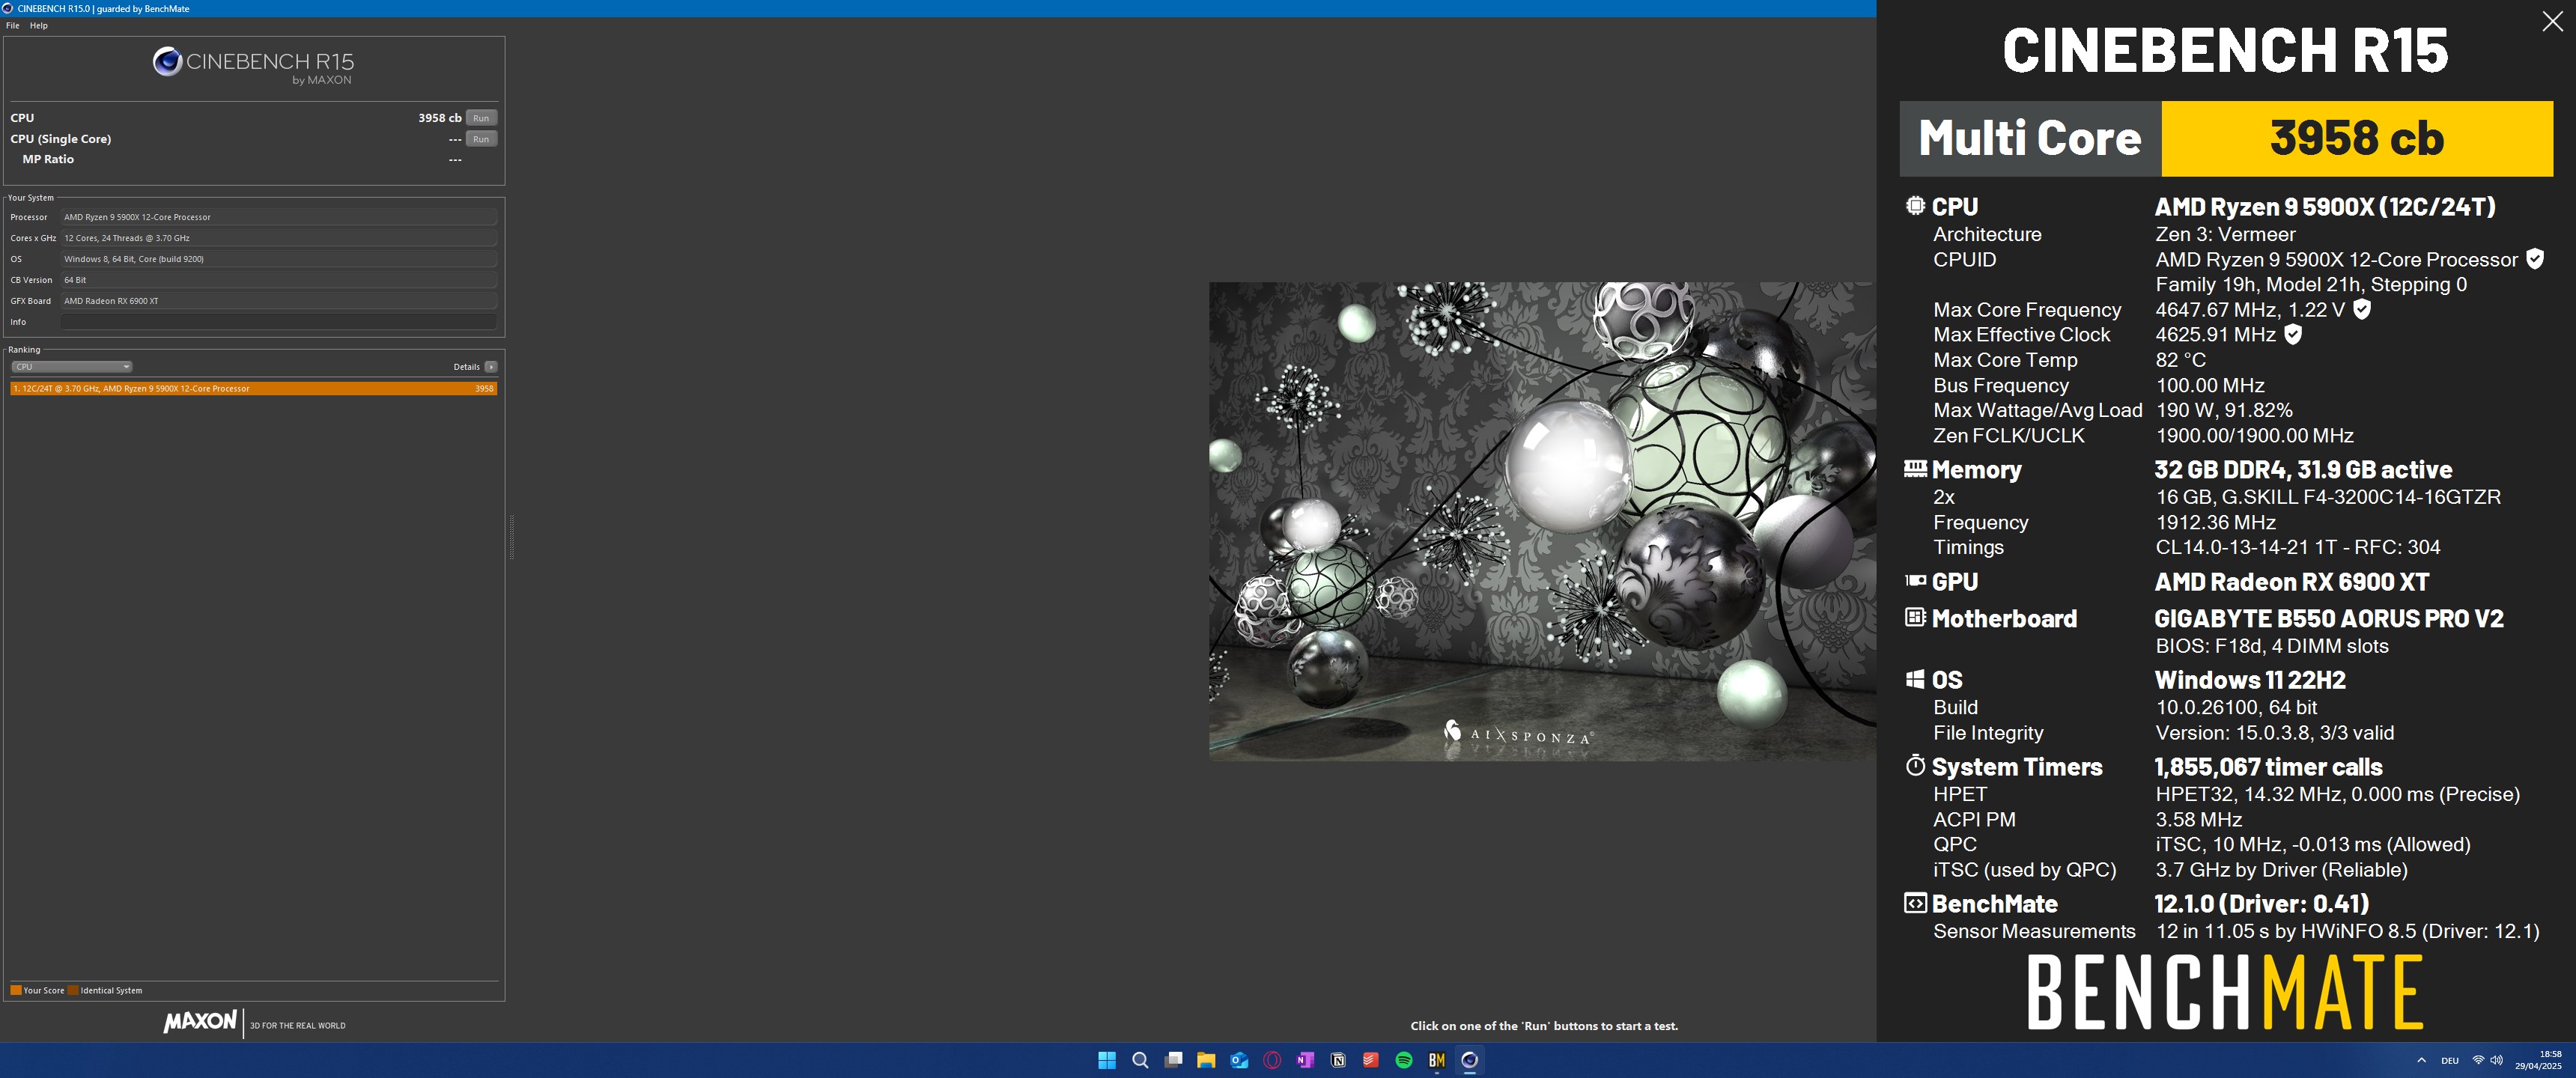Image resolution: width=2576 pixels, height=1078 pixels.
Task: Click the '4647.67 MHz, 1.22 V' value
Action: tap(2250, 310)
